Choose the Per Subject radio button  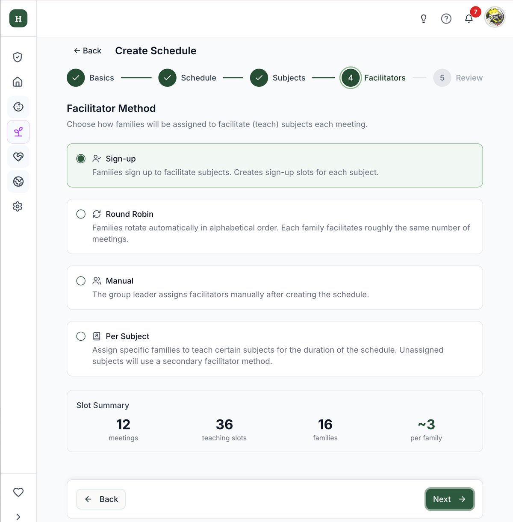pyautogui.click(x=81, y=336)
